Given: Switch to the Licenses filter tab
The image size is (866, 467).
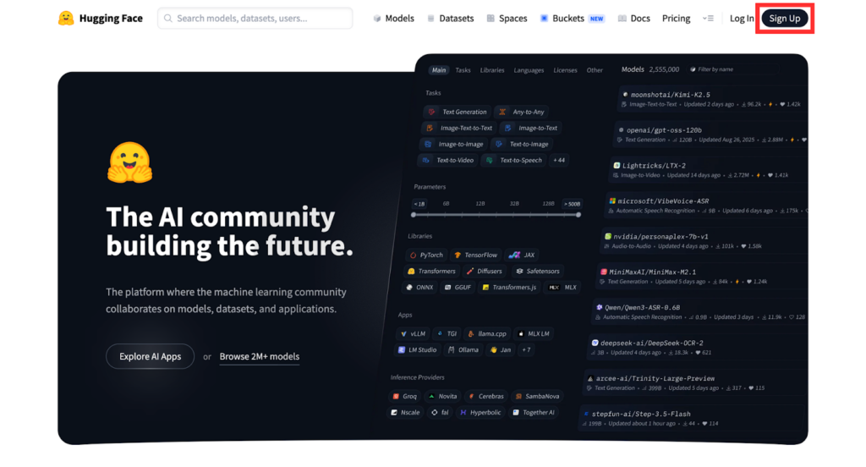Looking at the screenshot, I should pyautogui.click(x=565, y=70).
